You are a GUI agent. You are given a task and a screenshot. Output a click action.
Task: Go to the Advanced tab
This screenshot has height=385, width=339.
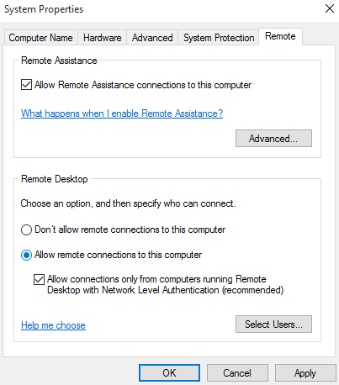(152, 38)
